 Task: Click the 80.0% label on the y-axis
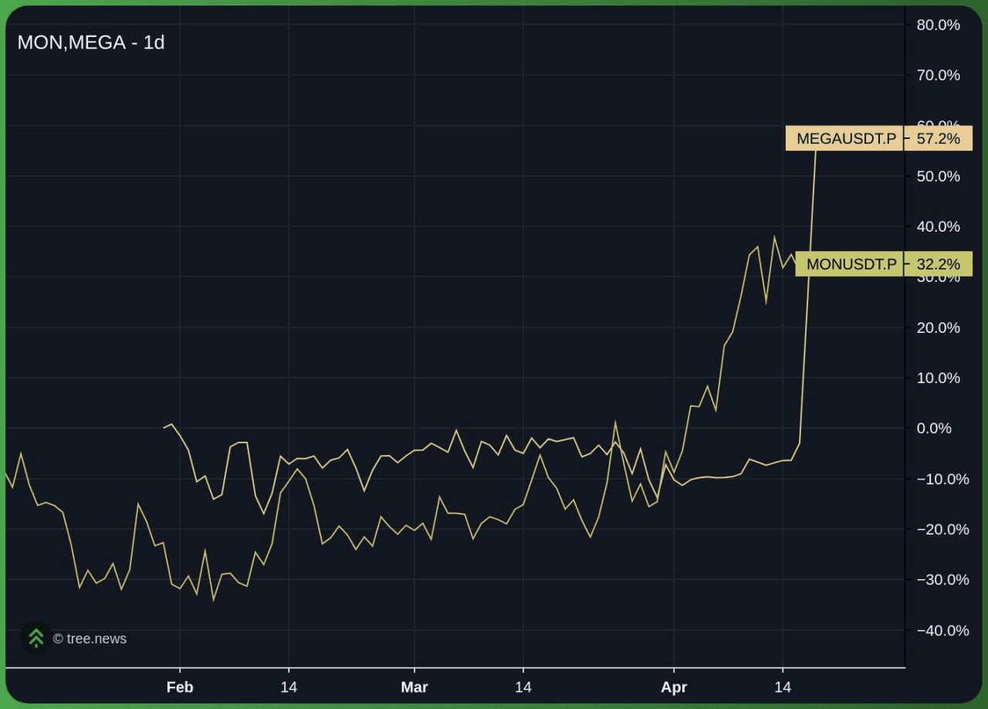click(938, 25)
